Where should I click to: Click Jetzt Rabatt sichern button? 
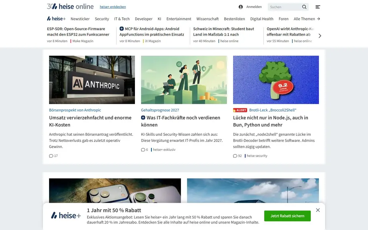pos(287,216)
